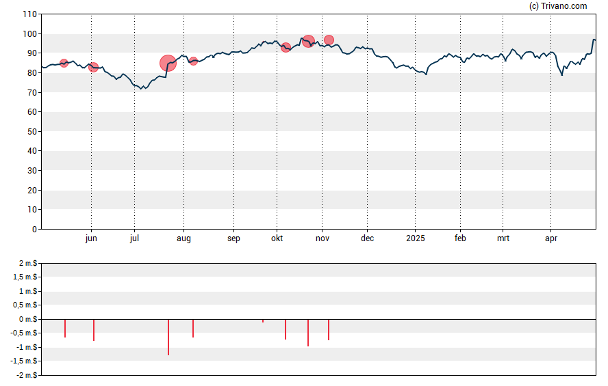Click the jun x-axis label
This screenshot has width=608, height=386.
tap(91, 238)
